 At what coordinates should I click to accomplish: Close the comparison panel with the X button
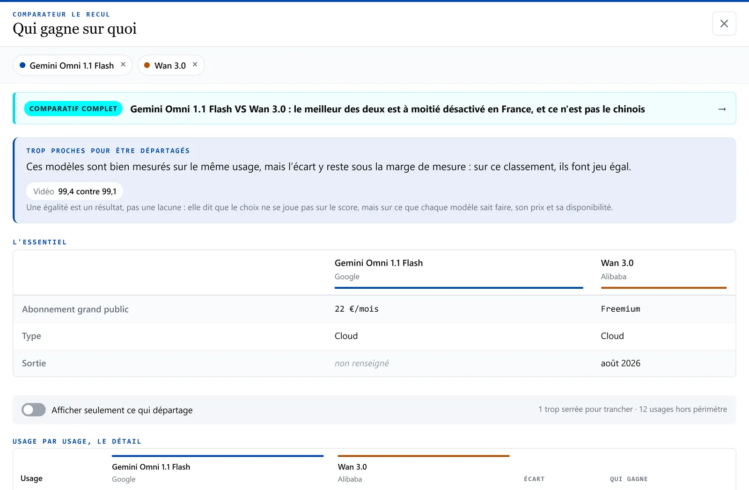pyautogui.click(x=724, y=23)
